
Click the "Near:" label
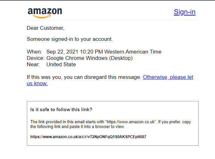point(33,64)
